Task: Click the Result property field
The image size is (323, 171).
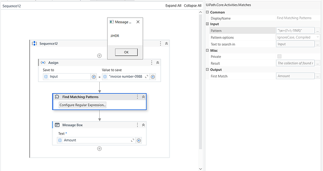Action: (x=295, y=63)
